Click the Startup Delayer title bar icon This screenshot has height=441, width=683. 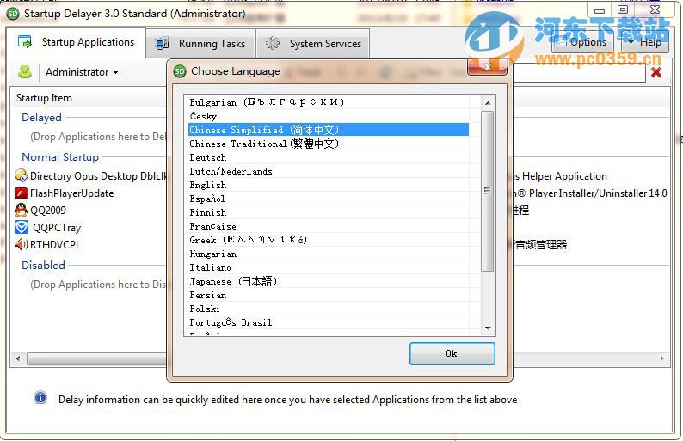[x=13, y=14]
